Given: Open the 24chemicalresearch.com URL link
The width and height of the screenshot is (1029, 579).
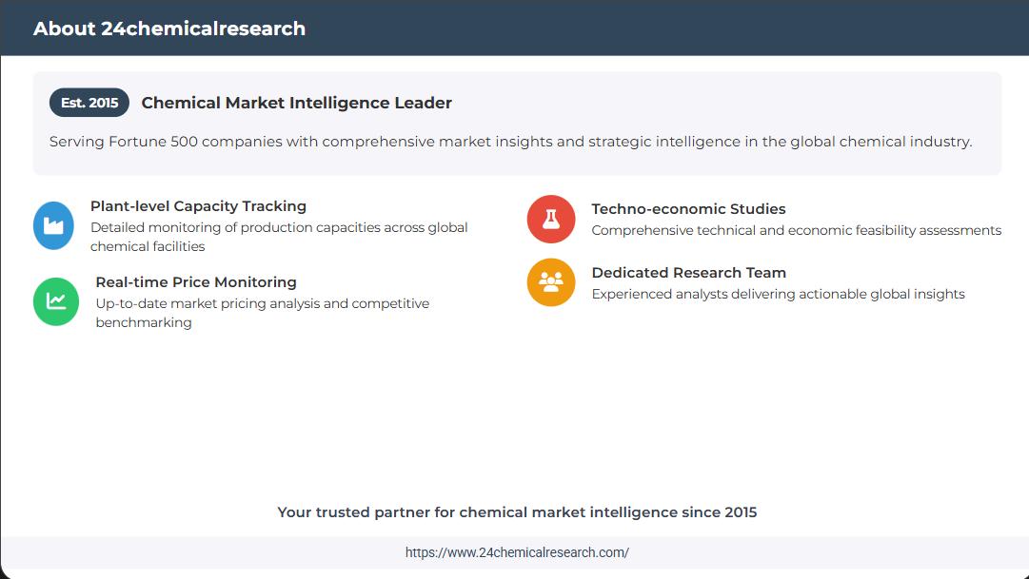Looking at the screenshot, I should (517, 552).
